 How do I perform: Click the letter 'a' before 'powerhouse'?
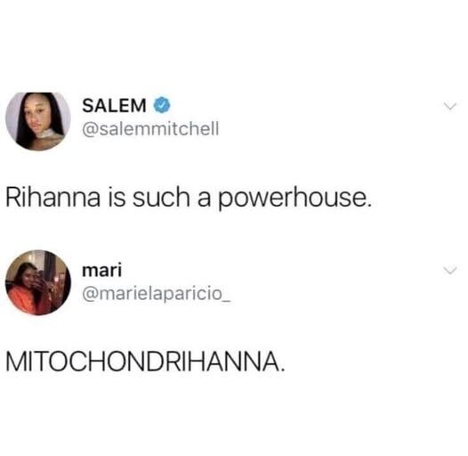(204, 200)
